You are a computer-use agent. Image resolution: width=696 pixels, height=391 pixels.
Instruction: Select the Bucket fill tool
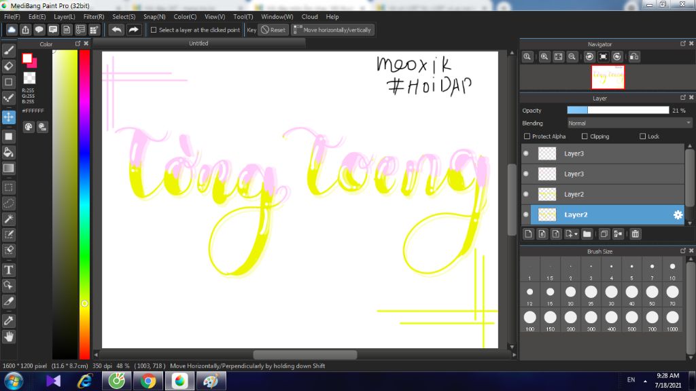coord(8,153)
